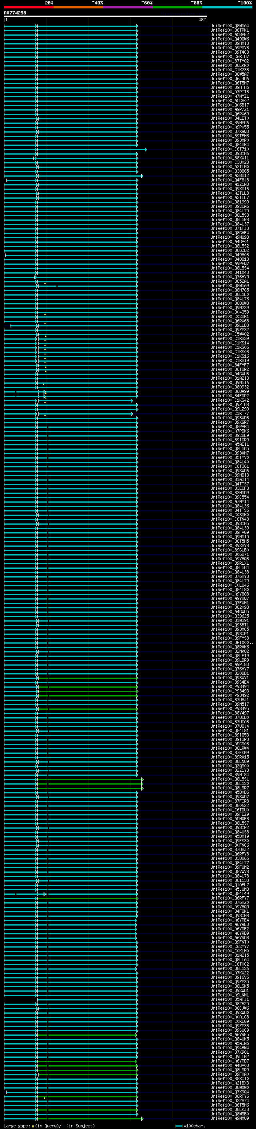Select label UniRef100_C6SYY7
Screen dimensions: 256x1129
[230, 947]
